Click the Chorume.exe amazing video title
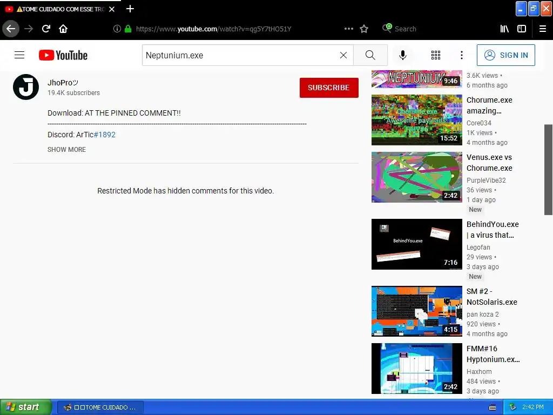Screen dimensions: 553x415 click(489, 105)
